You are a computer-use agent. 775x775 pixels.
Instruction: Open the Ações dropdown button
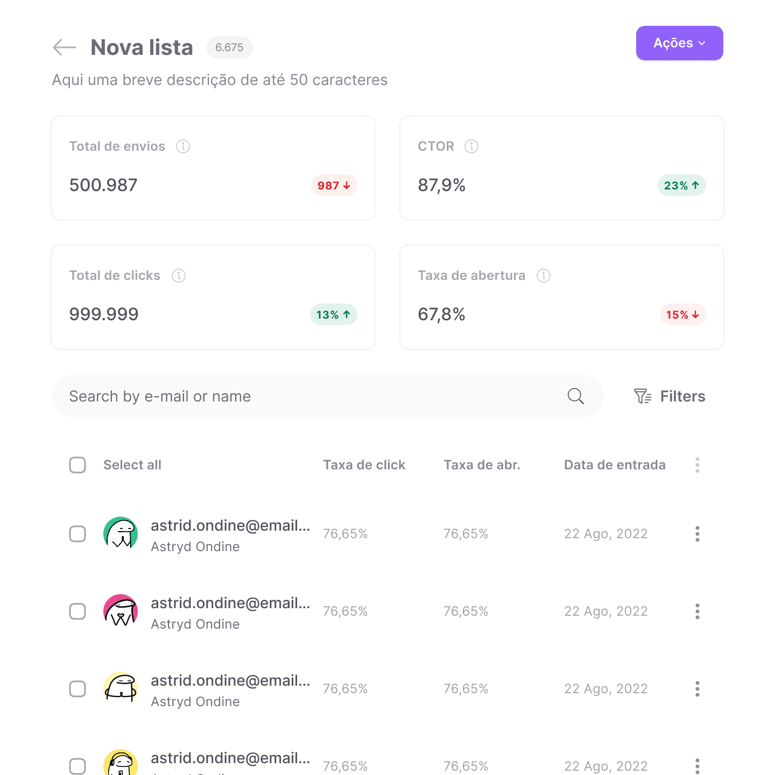pyautogui.click(x=679, y=43)
